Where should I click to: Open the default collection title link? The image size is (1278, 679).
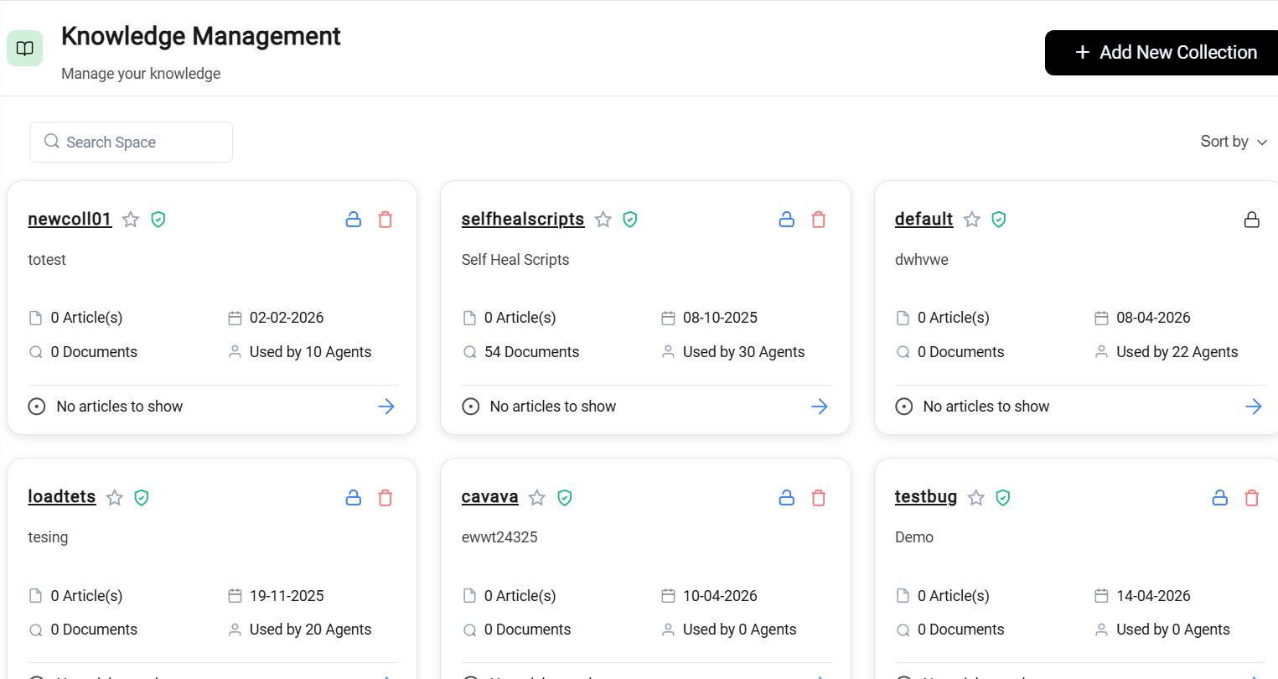[x=924, y=219]
